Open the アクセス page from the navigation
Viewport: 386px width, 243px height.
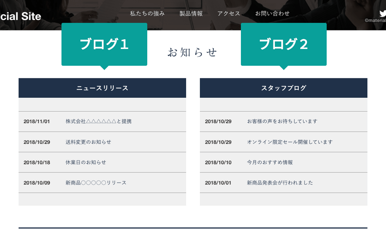(229, 13)
